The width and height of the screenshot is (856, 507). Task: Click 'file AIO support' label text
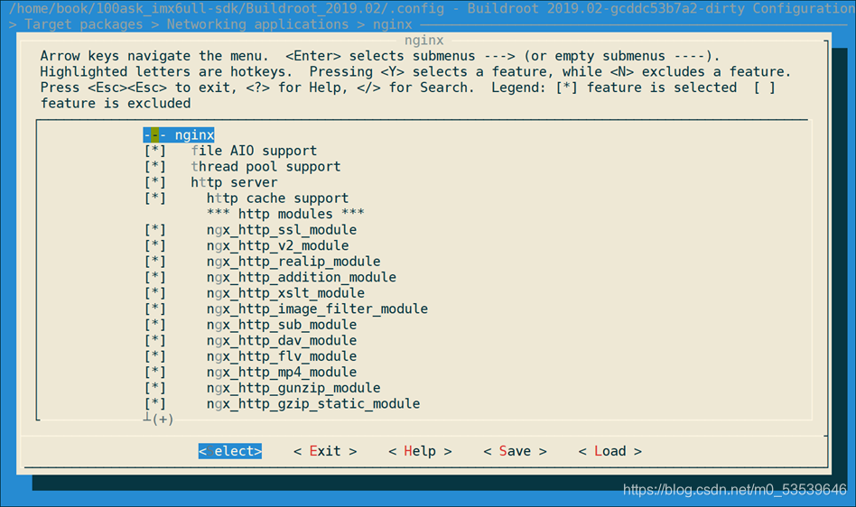[x=254, y=151]
